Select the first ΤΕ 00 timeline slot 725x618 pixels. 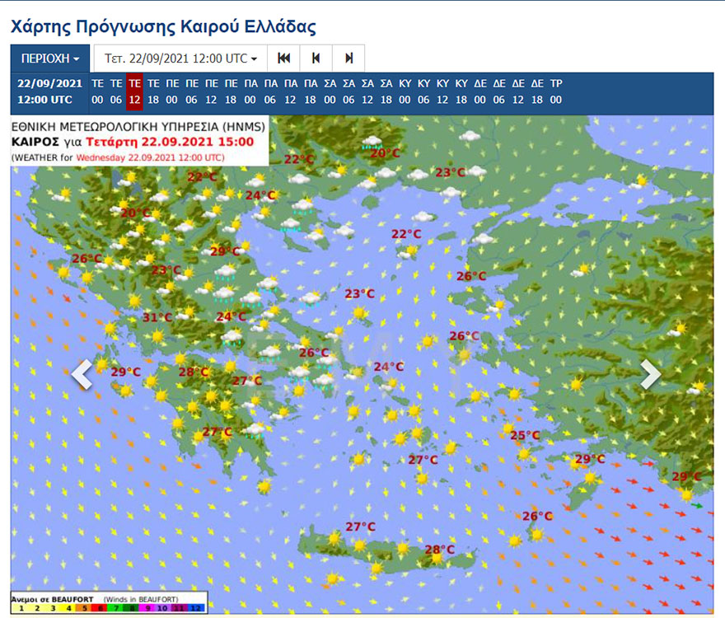pyautogui.click(x=97, y=91)
